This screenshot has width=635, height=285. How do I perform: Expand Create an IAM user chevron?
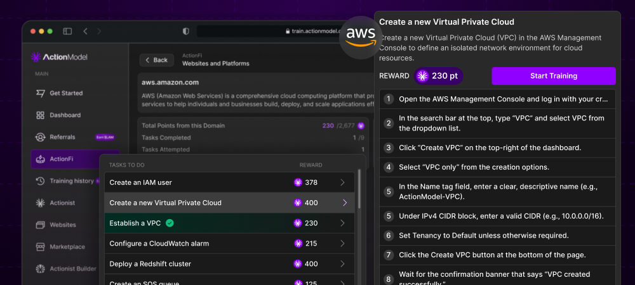point(343,182)
